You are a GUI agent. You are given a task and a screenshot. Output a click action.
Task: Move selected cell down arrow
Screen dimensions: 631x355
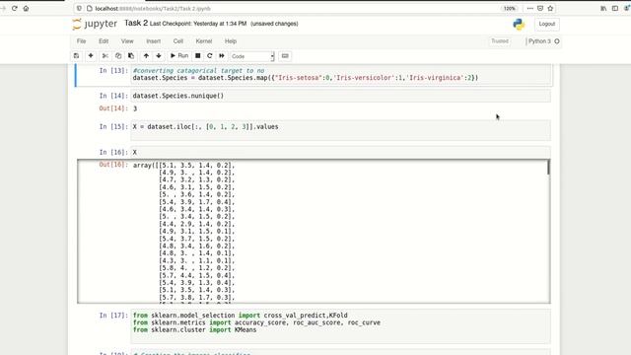click(159, 56)
